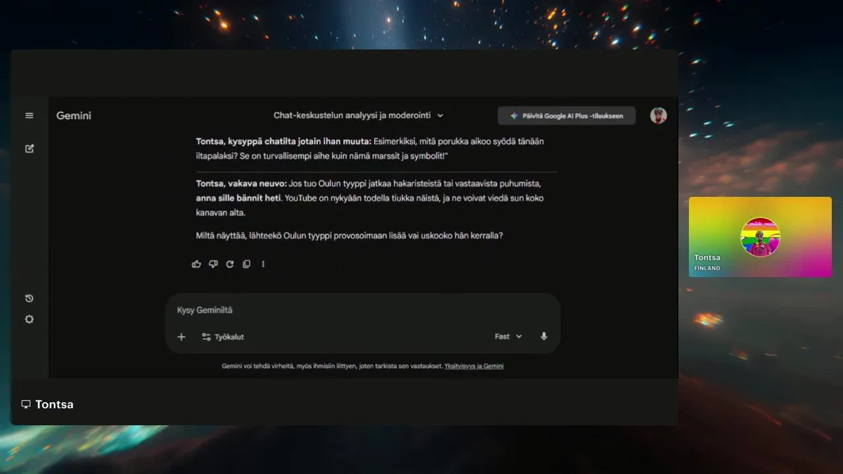Open the Työkalut tools menu
843x474 pixels.
pos(223,337)
